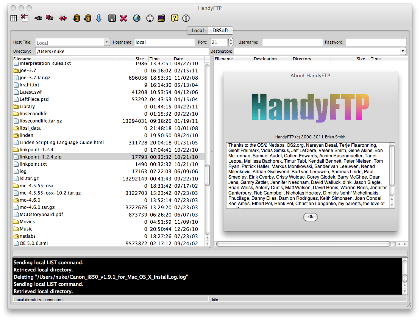Click the globe icon in toolbar

[x=137, y=18]
